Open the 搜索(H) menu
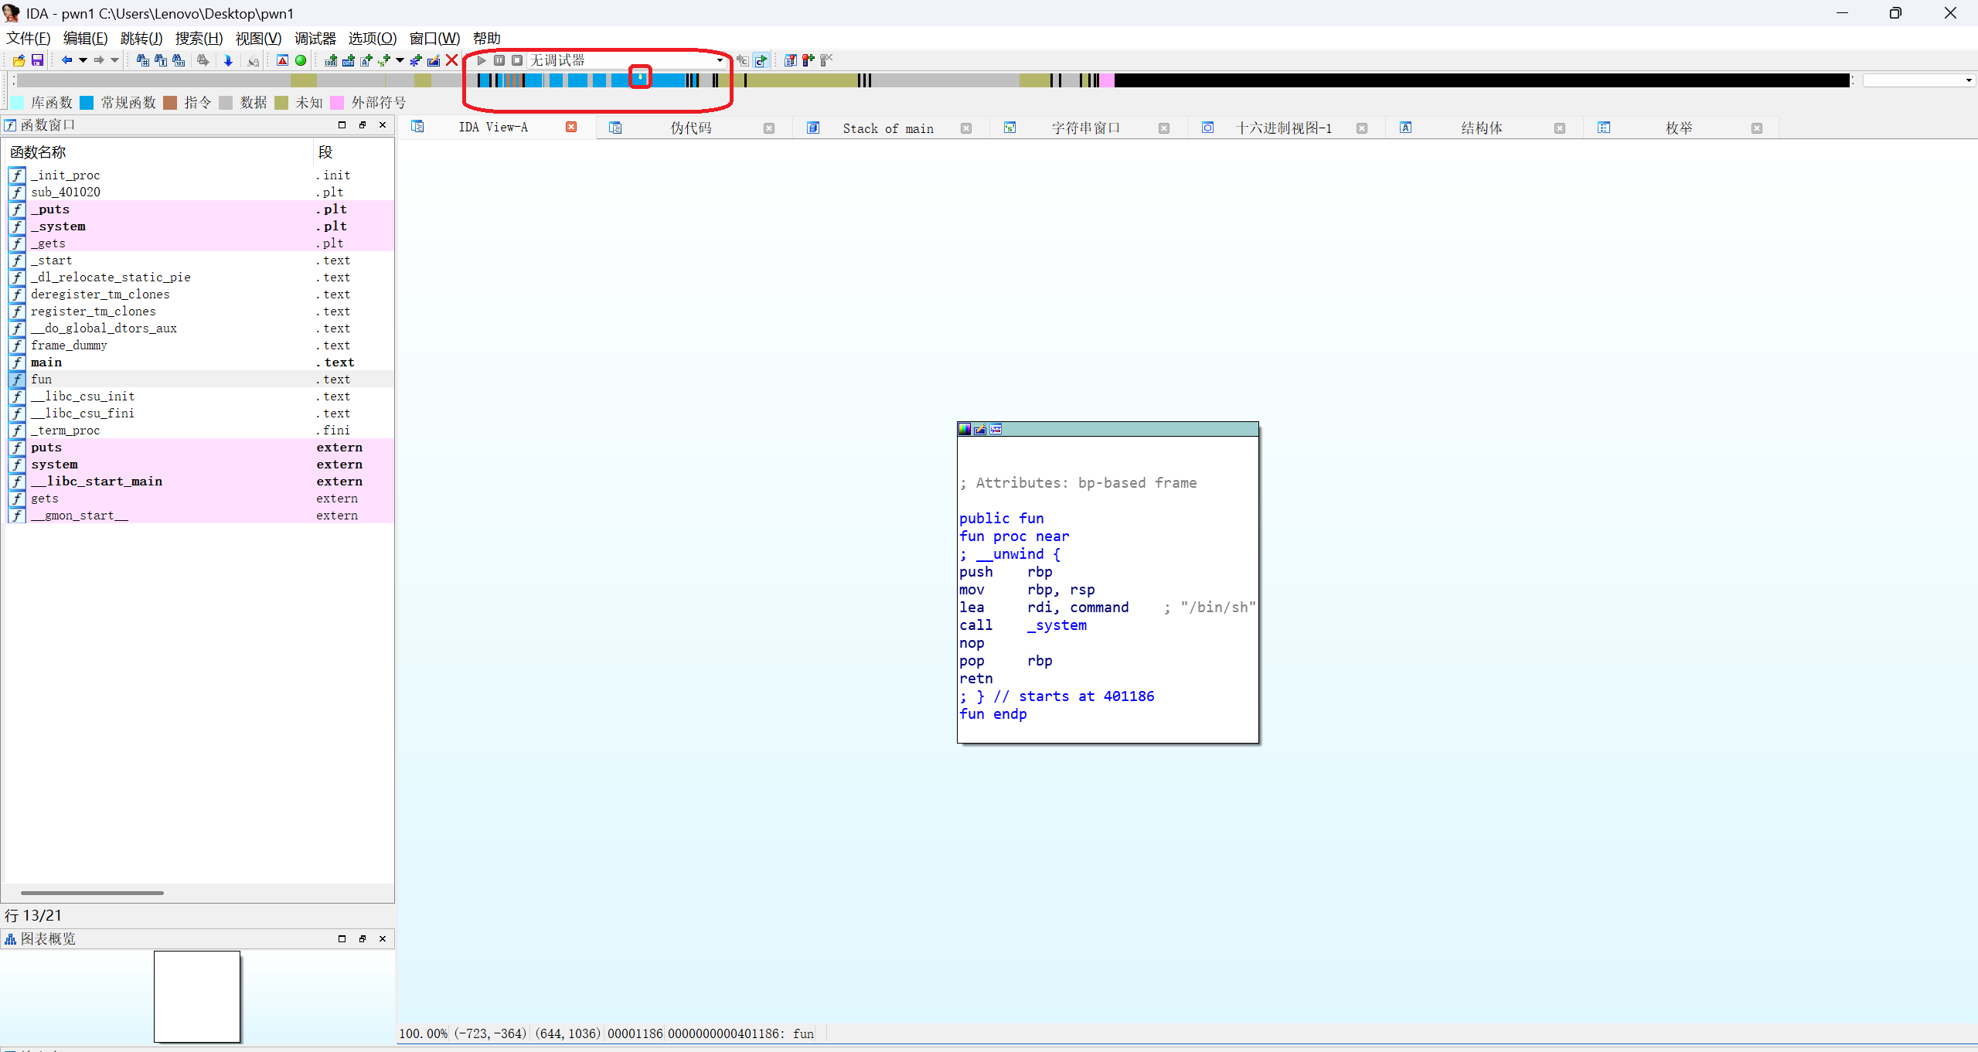Screen dimensions: 1978x1052 (x=199, y=39)
